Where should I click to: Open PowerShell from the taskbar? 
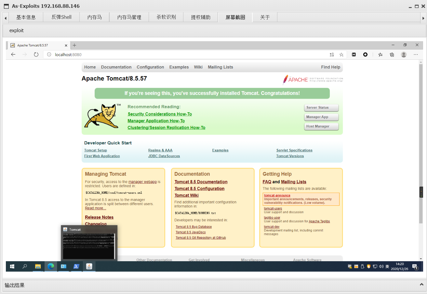click(x=76, y=266)
